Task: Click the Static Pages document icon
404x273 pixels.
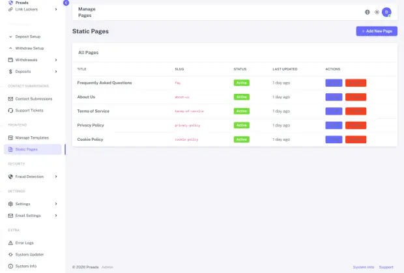Action: point(10,149)
